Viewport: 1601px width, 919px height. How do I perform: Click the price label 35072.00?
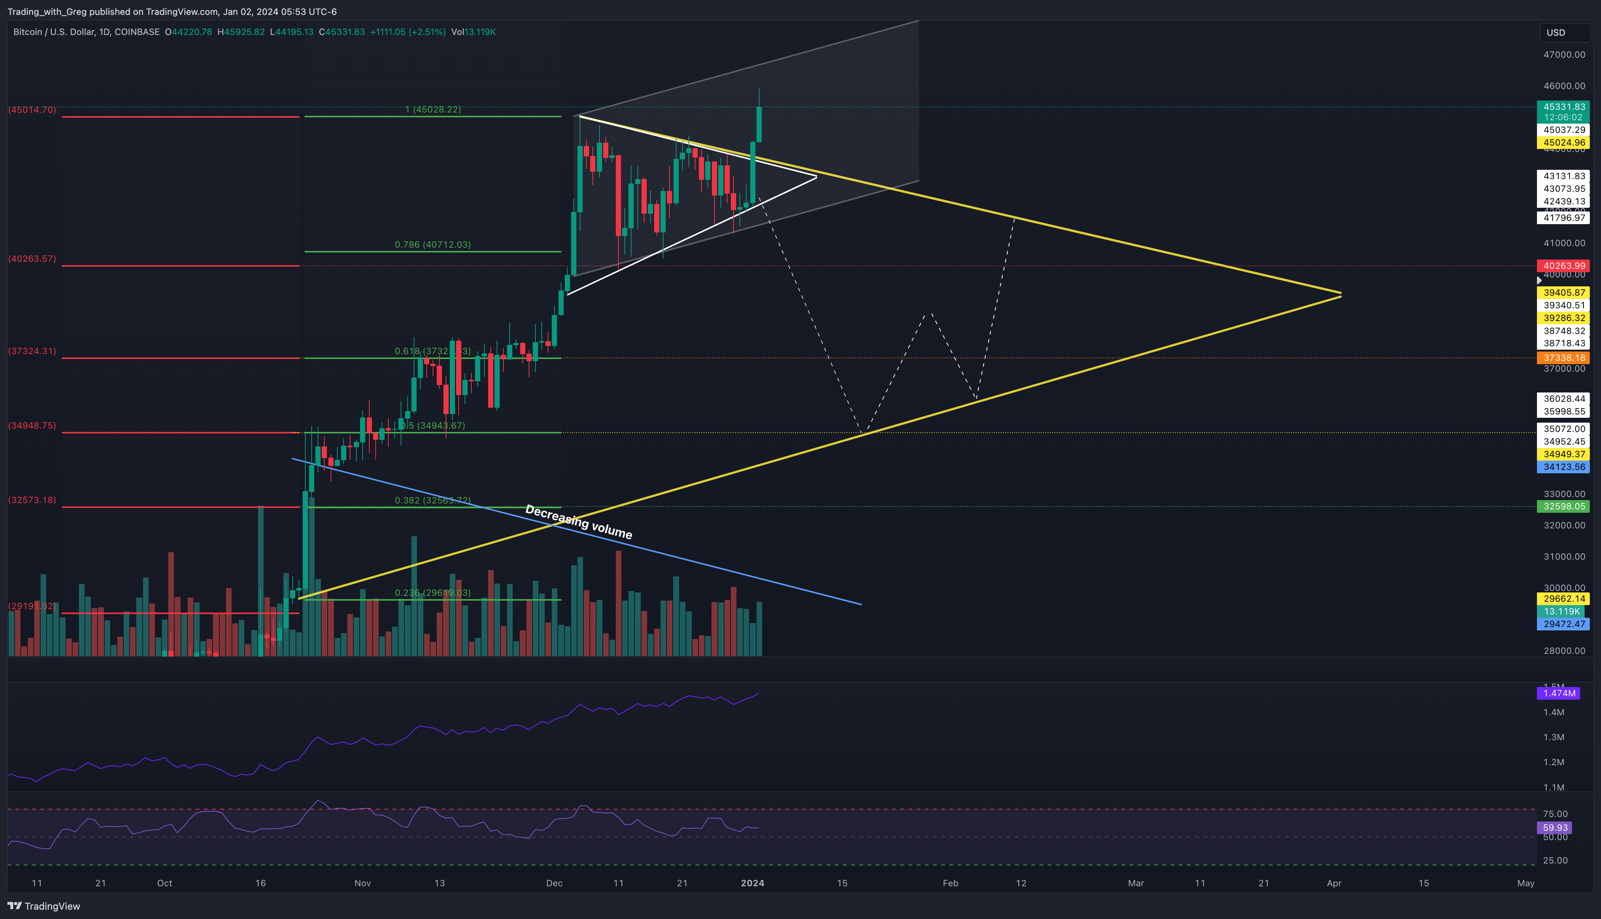(x=1563, y=429)
